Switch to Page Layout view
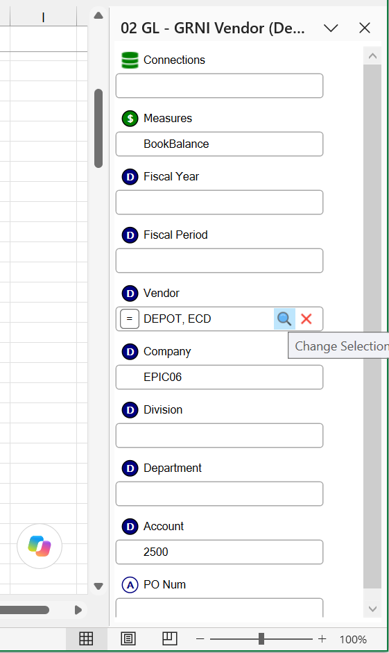Viewport: 389px width, 653px height. (128, 638)
